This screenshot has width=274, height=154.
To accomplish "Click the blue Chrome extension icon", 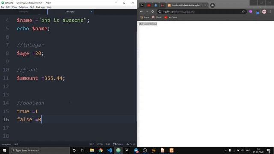I will [257, 12].
